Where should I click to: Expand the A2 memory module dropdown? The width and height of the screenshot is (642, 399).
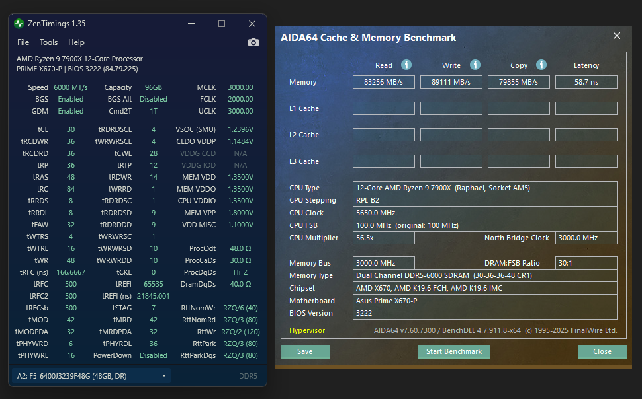point(91,376)
